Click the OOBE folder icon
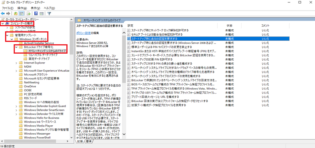315x148 pixels. coord(20,90)
